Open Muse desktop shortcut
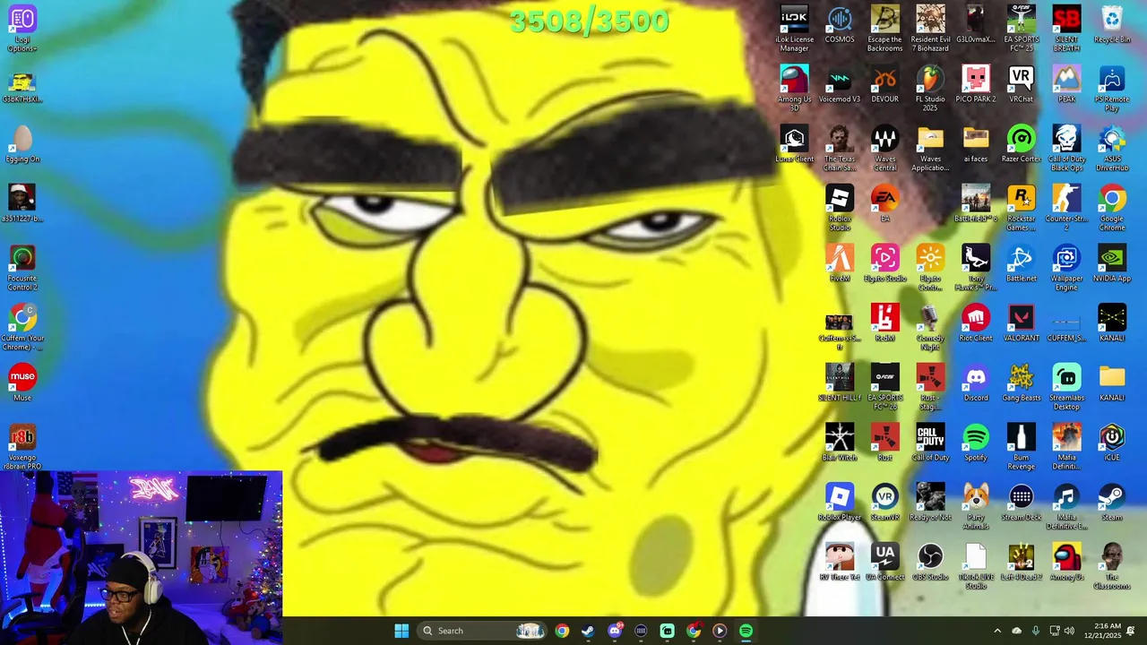This screenshot has height=645, width=1147. click(22, 383)
